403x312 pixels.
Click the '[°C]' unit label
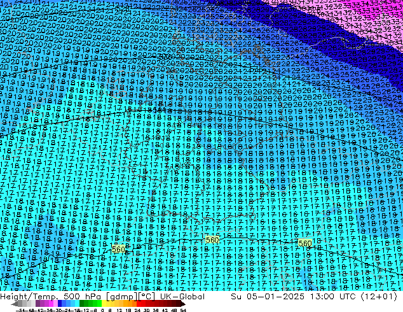146,297
